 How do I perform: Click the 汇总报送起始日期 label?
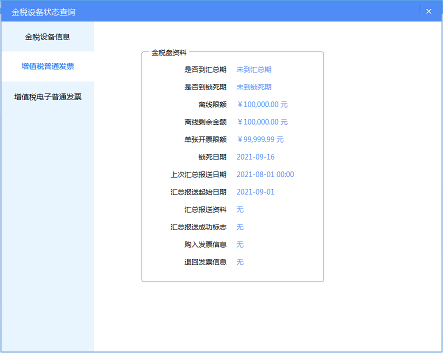[x=198, y=192]
